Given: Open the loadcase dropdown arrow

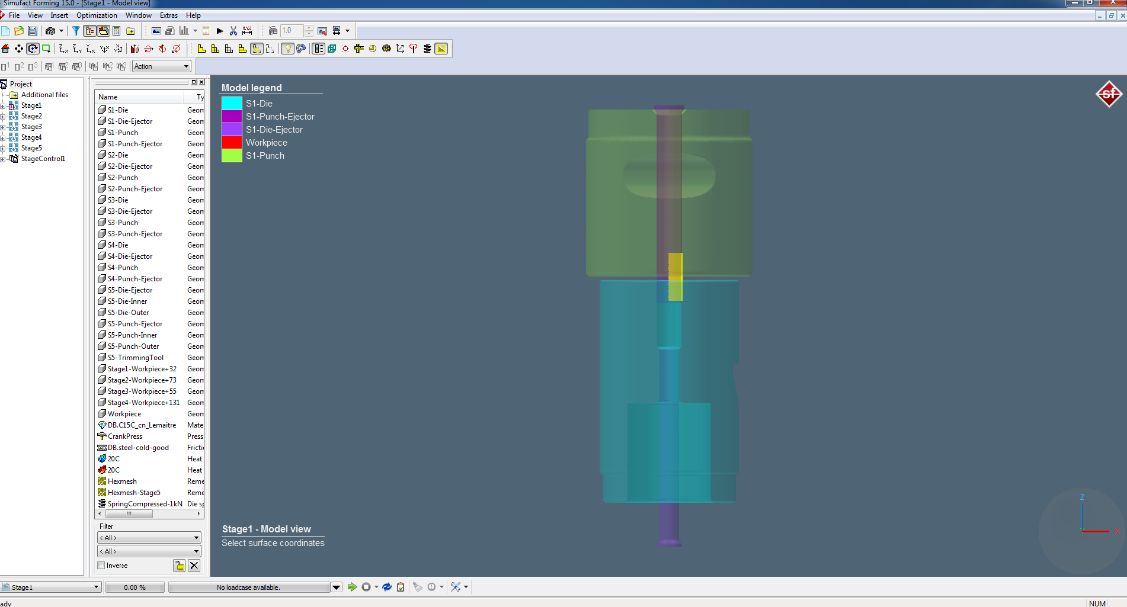Looking at the screenshot, I should point(337,587).
